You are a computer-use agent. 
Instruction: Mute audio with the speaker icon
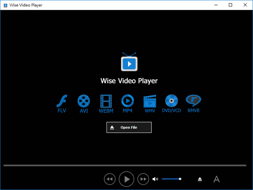[x=155, y=179]
